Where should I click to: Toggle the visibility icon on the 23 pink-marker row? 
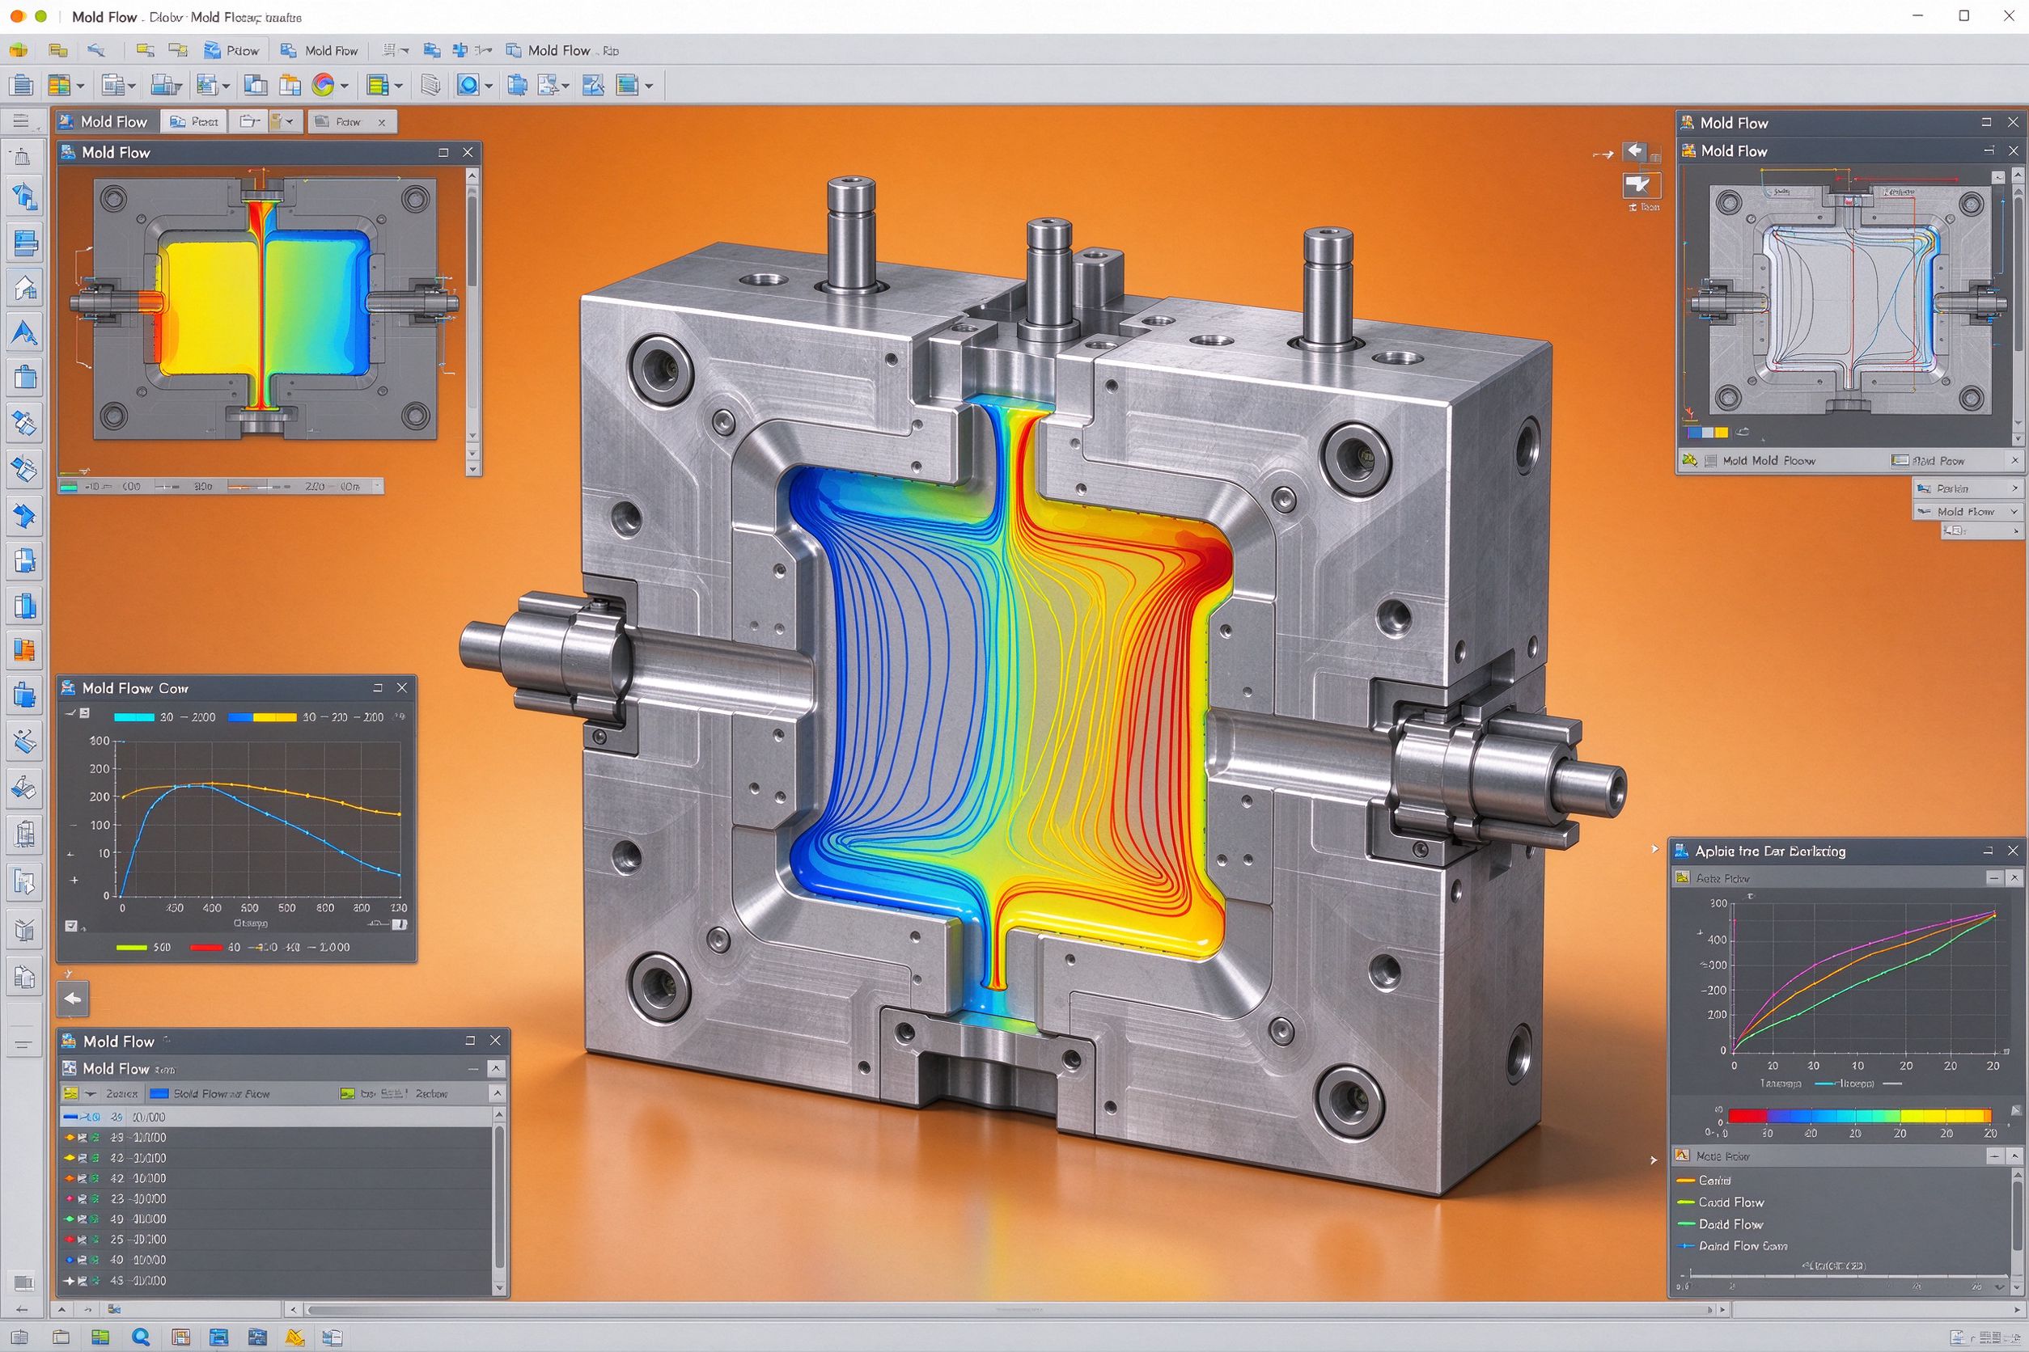point(83,1198)
